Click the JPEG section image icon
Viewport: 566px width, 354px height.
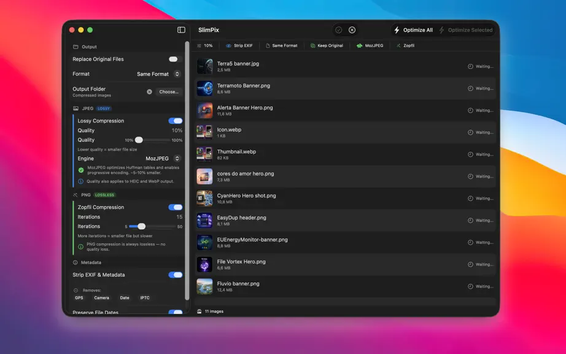pyautogui.click(x=76, y=108)
